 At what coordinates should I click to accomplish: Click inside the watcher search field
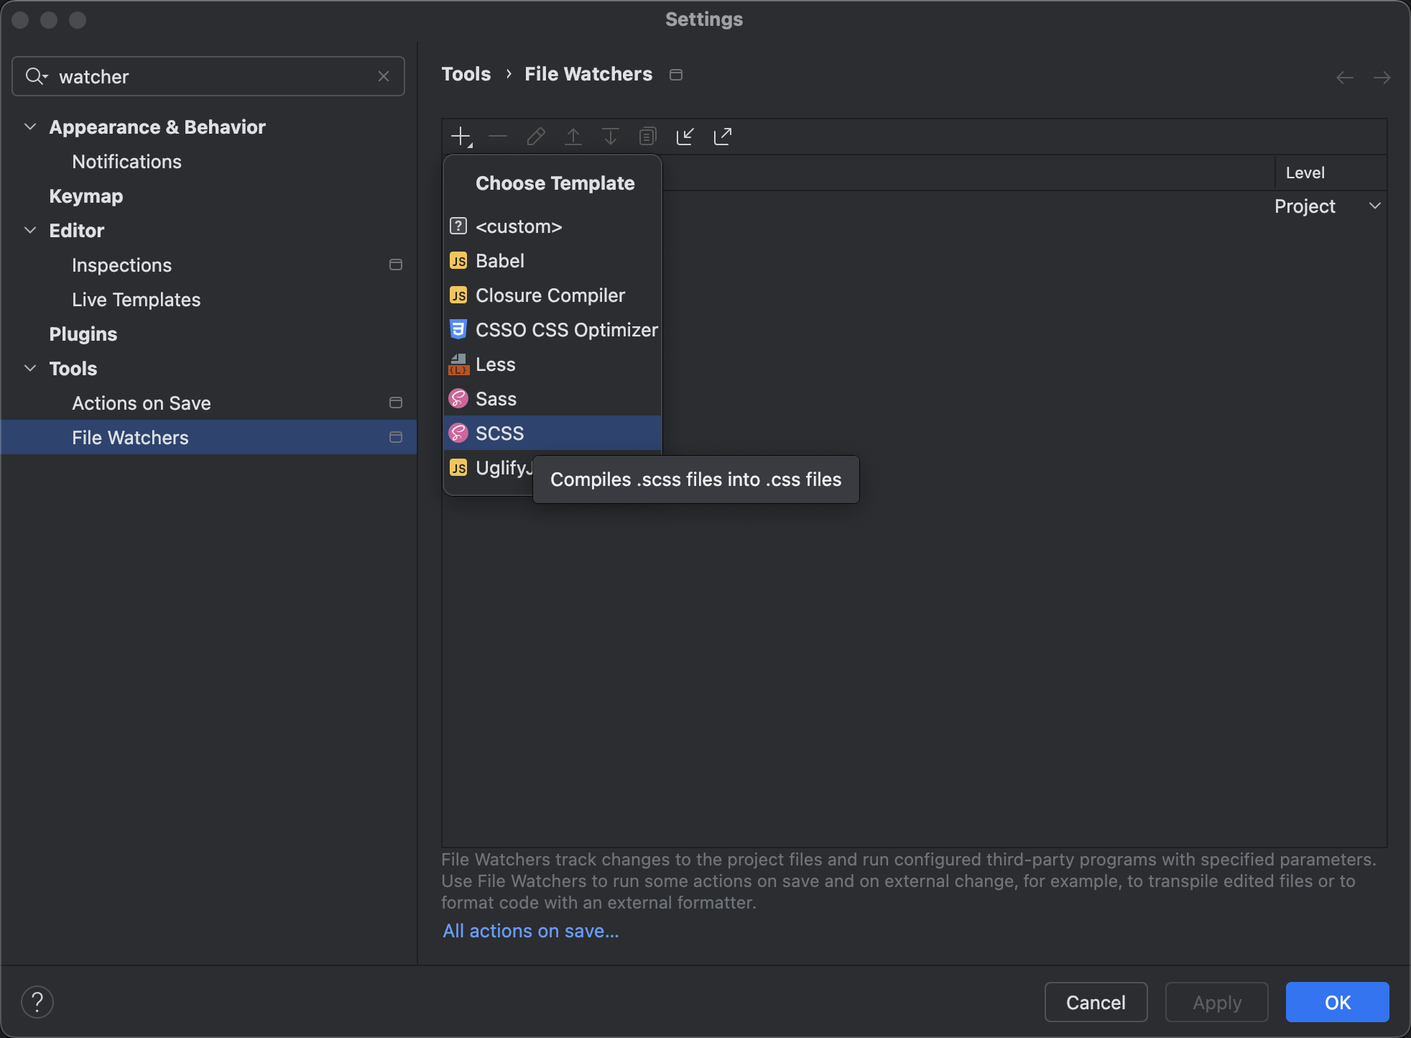click(x=216, y=76)
